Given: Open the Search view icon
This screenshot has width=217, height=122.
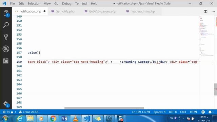Looking at the screenshot, I should [x=6, y=25].
